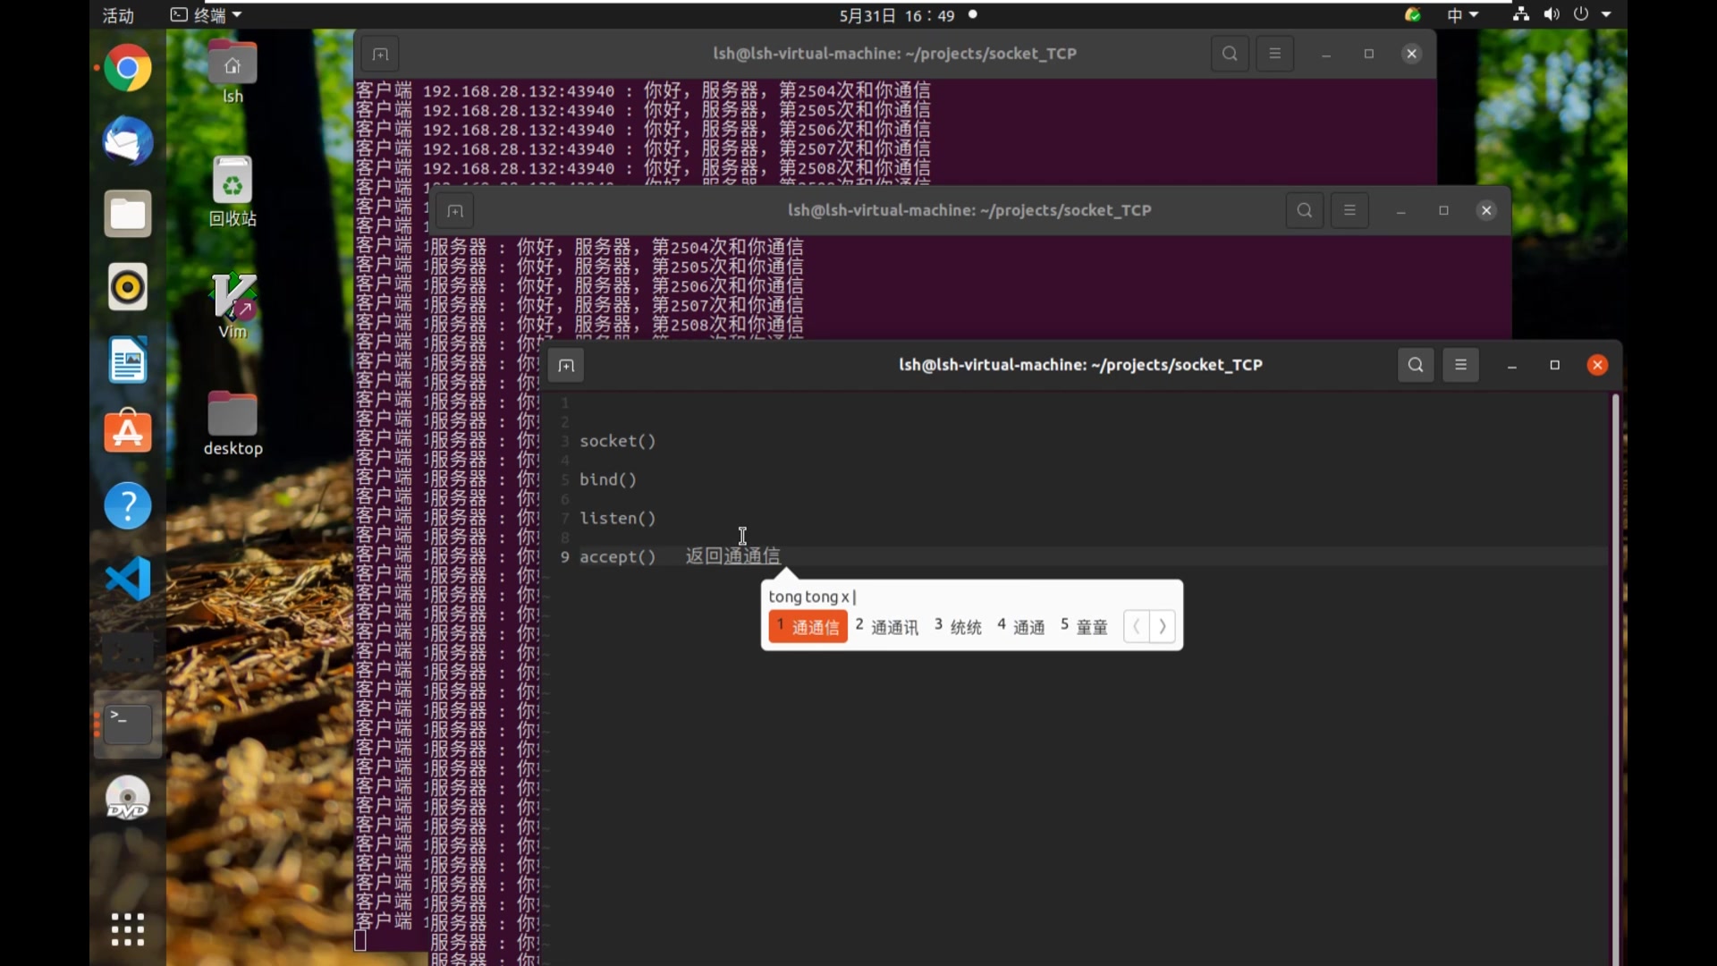Pick candidate 统统 from IME suggestions

pos(958,626)
